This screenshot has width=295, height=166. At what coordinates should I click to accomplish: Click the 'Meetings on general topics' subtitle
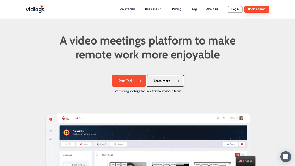click(x=84, y=134)
